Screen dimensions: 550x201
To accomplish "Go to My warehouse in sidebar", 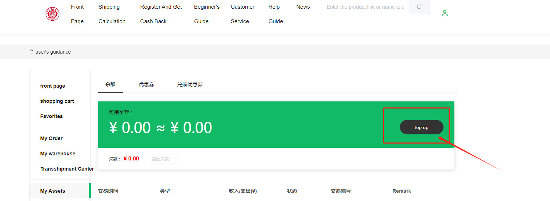I will coord(57,154).
